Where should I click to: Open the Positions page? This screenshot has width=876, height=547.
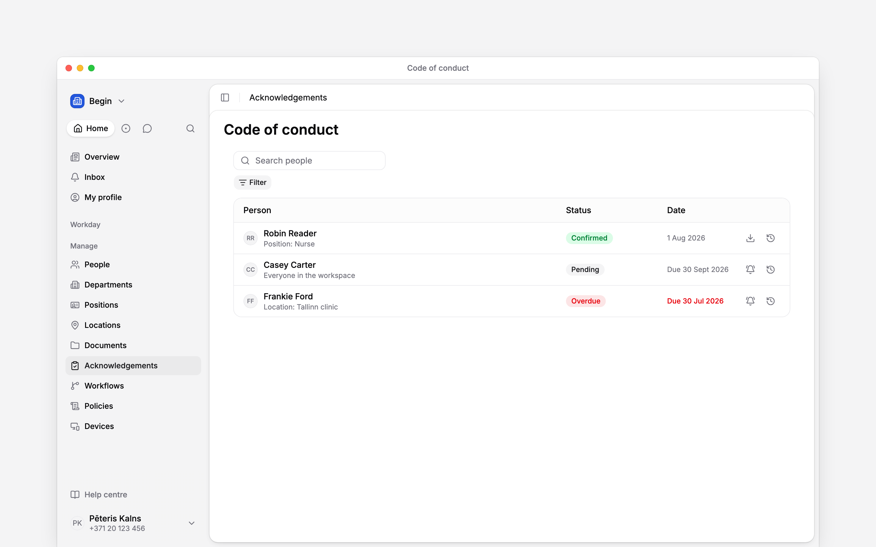[133, 305]
